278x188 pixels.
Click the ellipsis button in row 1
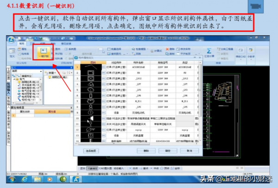click(x=104, y=67)
